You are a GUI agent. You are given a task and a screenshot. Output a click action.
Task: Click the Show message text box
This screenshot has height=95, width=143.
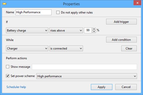click(x=84, y=67)
